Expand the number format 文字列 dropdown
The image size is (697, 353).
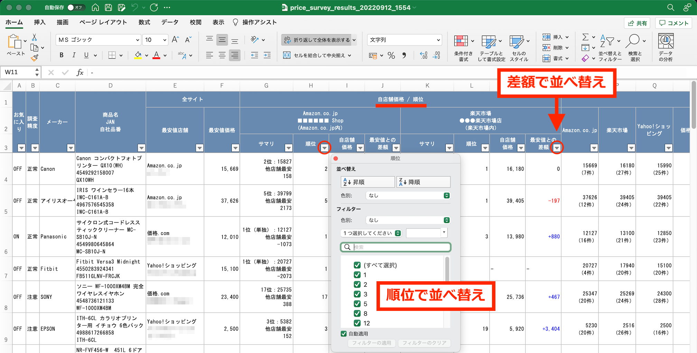click(404, 40)
